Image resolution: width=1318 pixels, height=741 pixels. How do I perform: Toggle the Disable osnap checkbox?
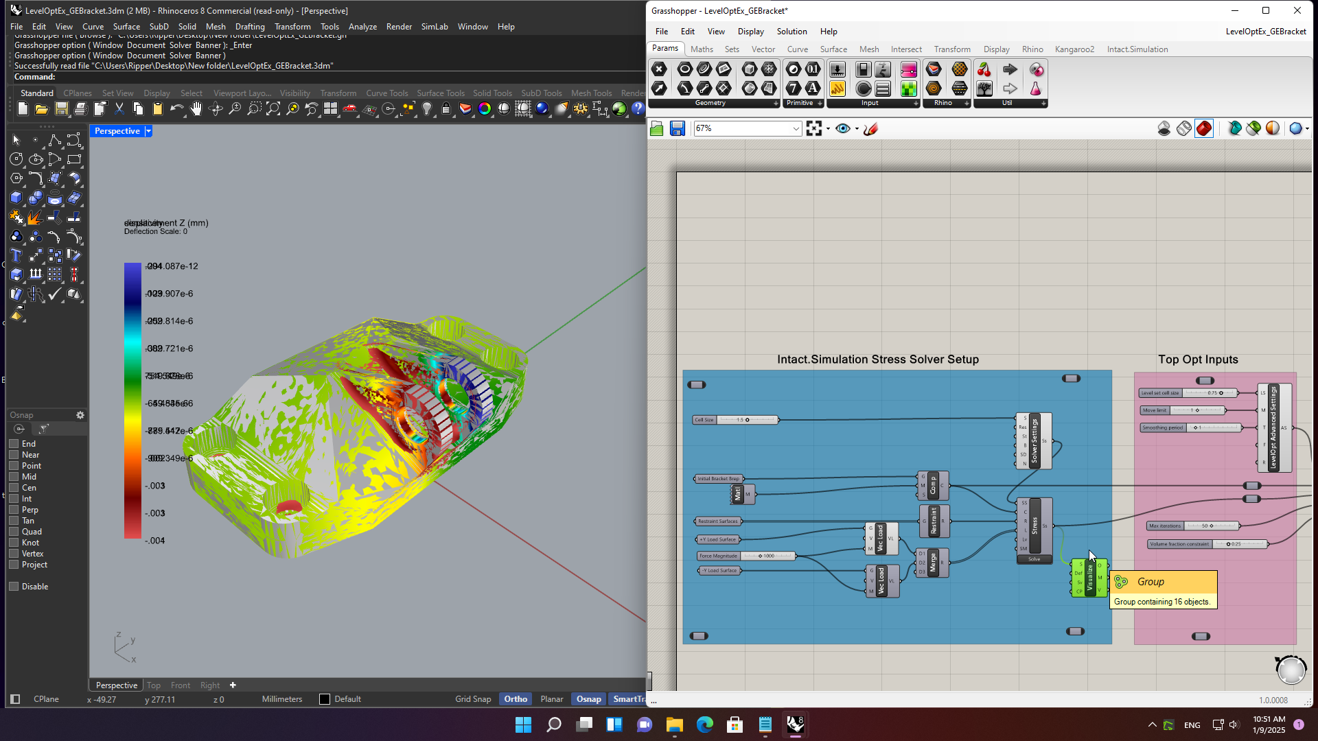coord(14,587)
